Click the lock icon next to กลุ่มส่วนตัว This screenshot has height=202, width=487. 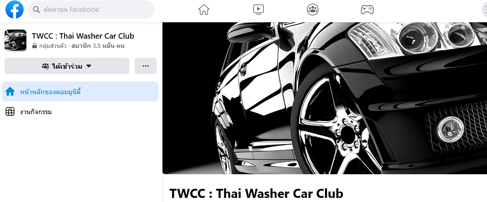pyautogui.click(x=35, y=46)
